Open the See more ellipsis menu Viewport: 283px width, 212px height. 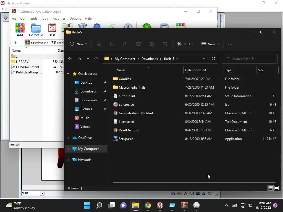click(x=230, y=44)
